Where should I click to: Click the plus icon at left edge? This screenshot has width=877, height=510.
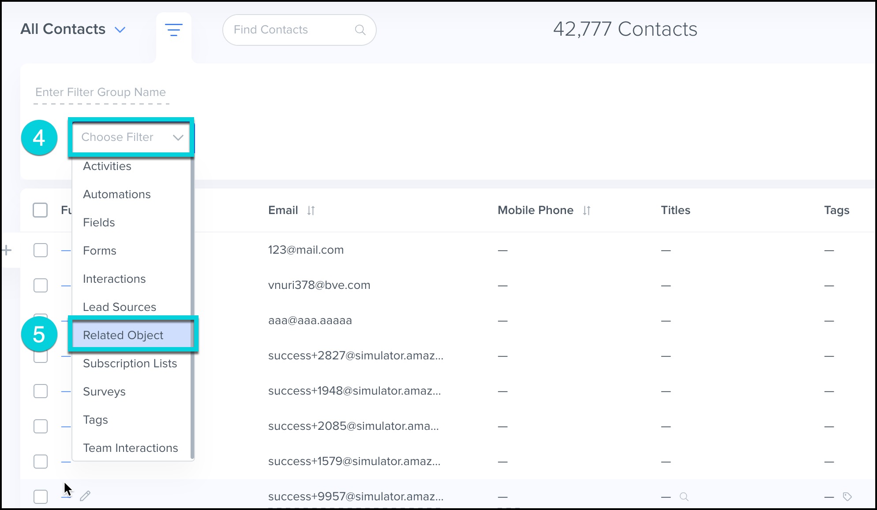click(x=7, y=251)
